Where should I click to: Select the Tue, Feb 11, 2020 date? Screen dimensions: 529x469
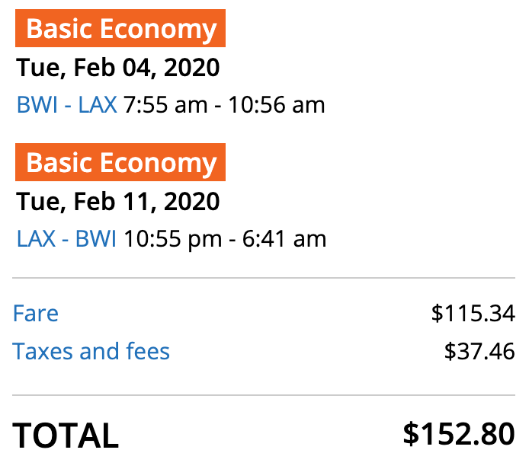point(117,202)
